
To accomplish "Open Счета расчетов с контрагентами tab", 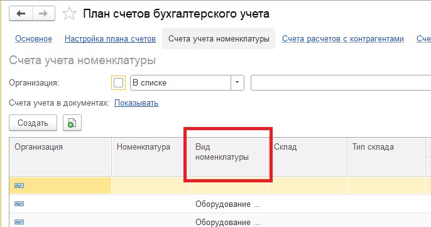I will point(343,39).
